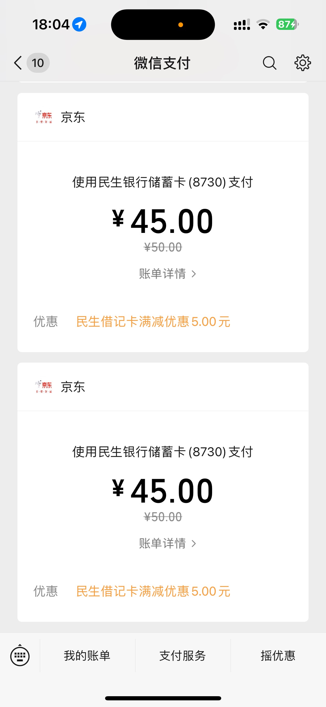326x707 pixels.
Task: Tap the battery indicator showing 87
Action: pos(287,24)
